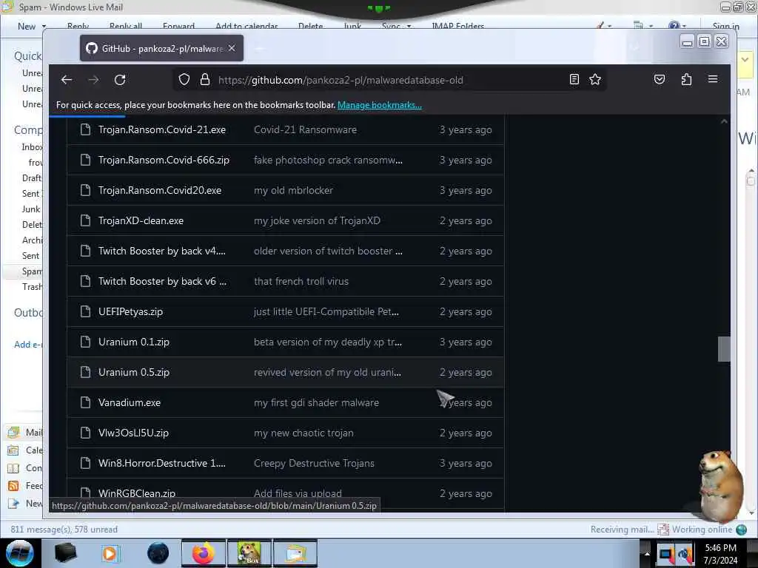The width and height of the screenshot is (758, 568).
Task: Open Pocket save icon
Action: 660,79
